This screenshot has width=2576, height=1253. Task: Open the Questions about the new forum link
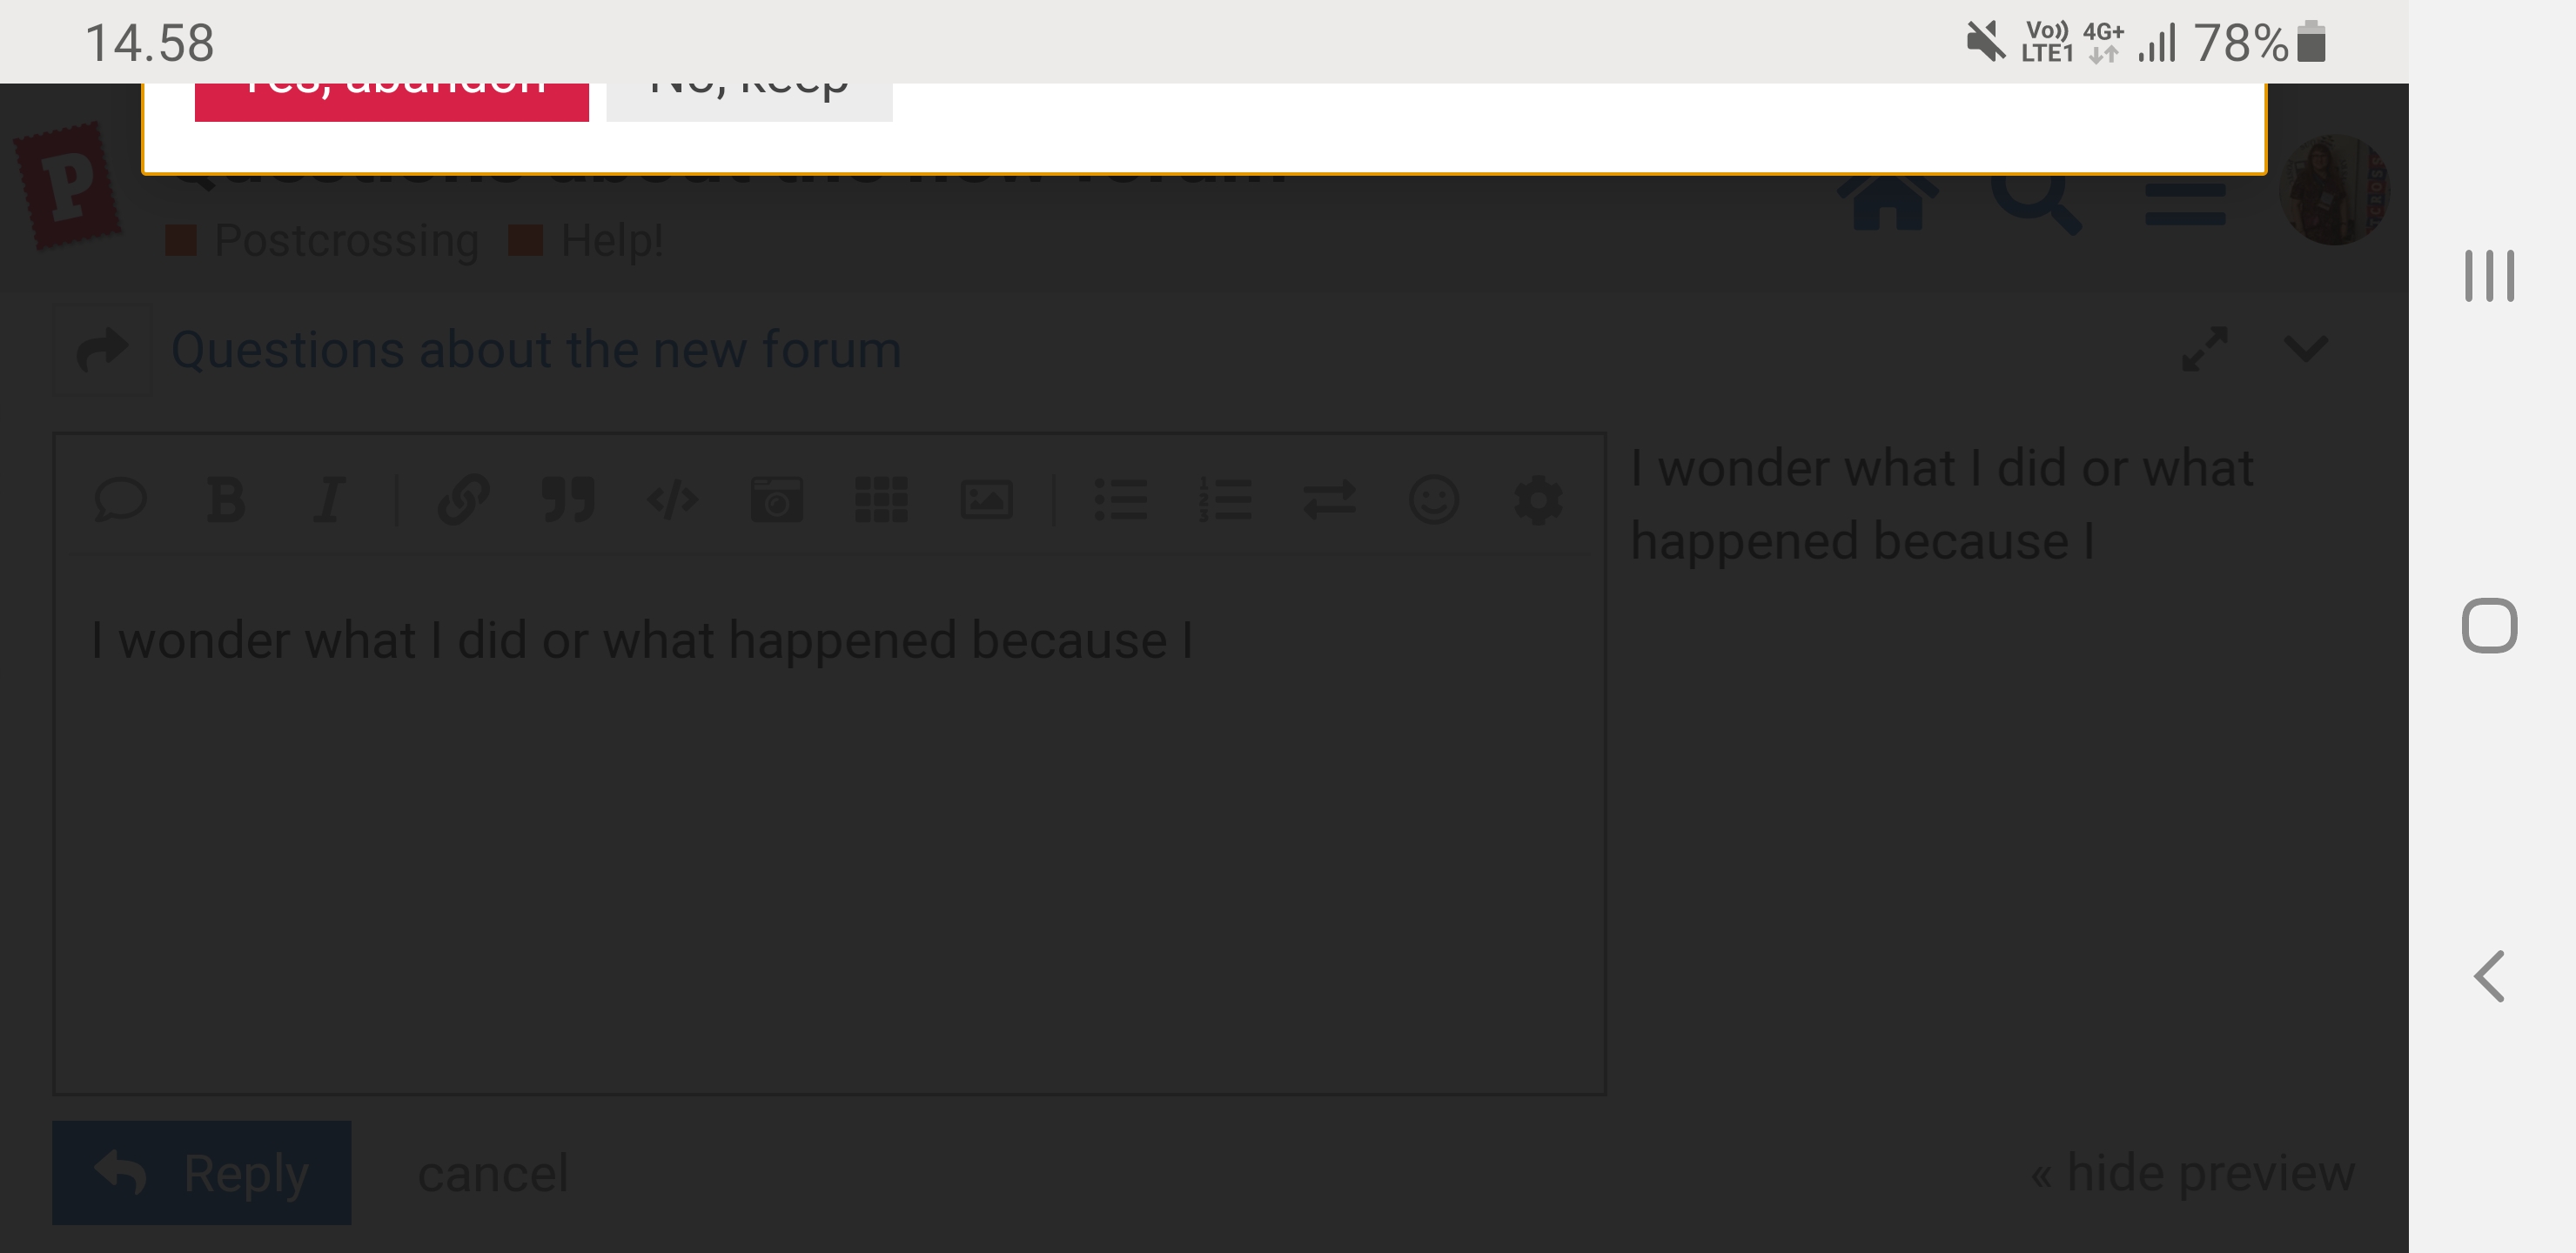[536, 349]
